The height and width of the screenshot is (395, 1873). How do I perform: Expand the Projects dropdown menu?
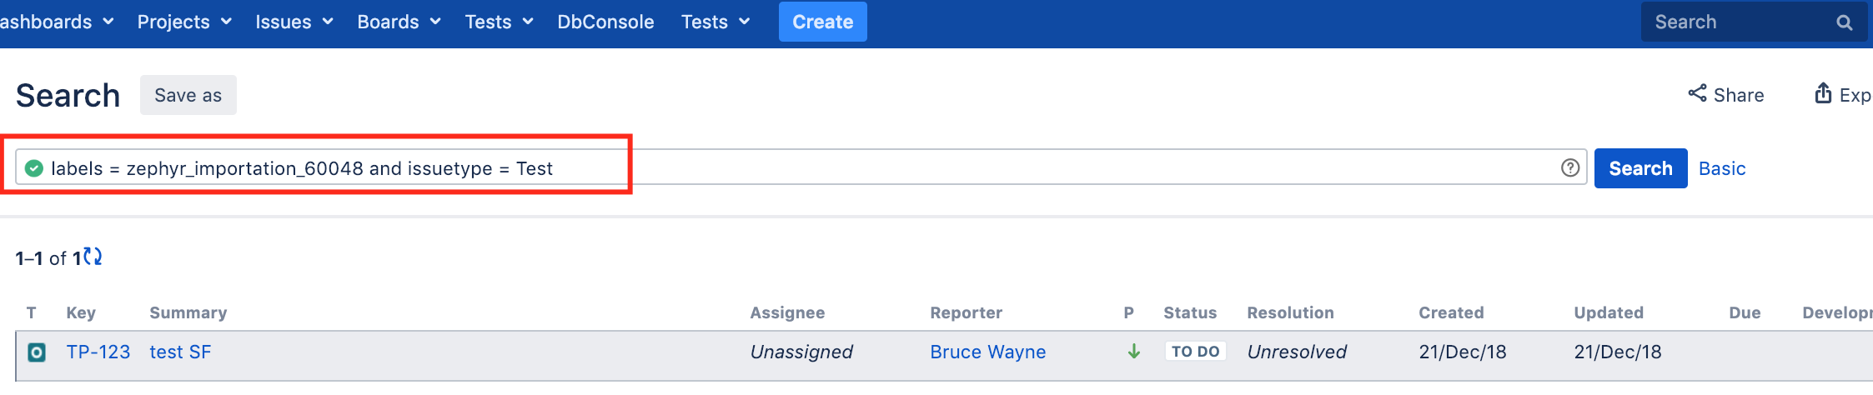click(x=184, y=22)
